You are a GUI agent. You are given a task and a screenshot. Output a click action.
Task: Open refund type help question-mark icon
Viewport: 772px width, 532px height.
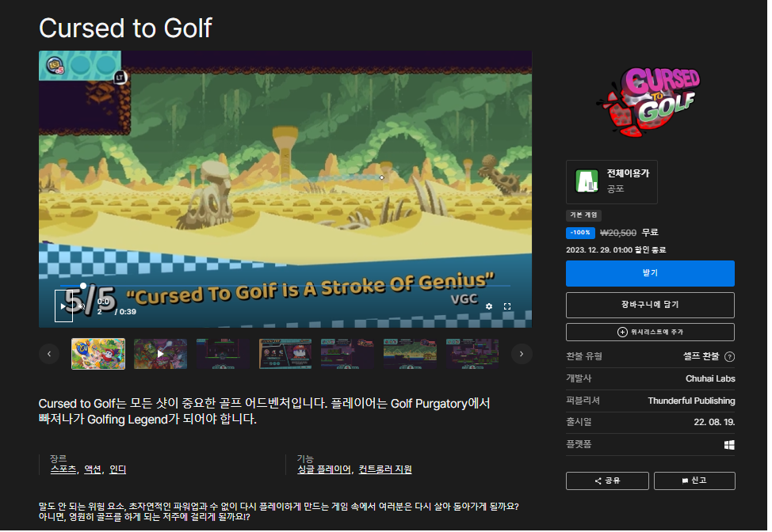[730, 357]
